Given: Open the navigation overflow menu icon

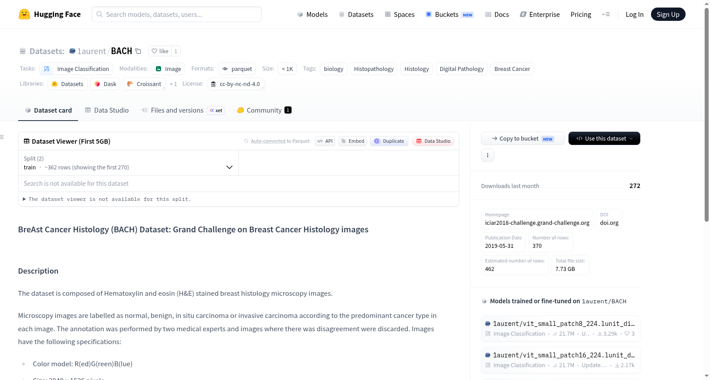Looking at the screenshot, I should pos(606,14).
